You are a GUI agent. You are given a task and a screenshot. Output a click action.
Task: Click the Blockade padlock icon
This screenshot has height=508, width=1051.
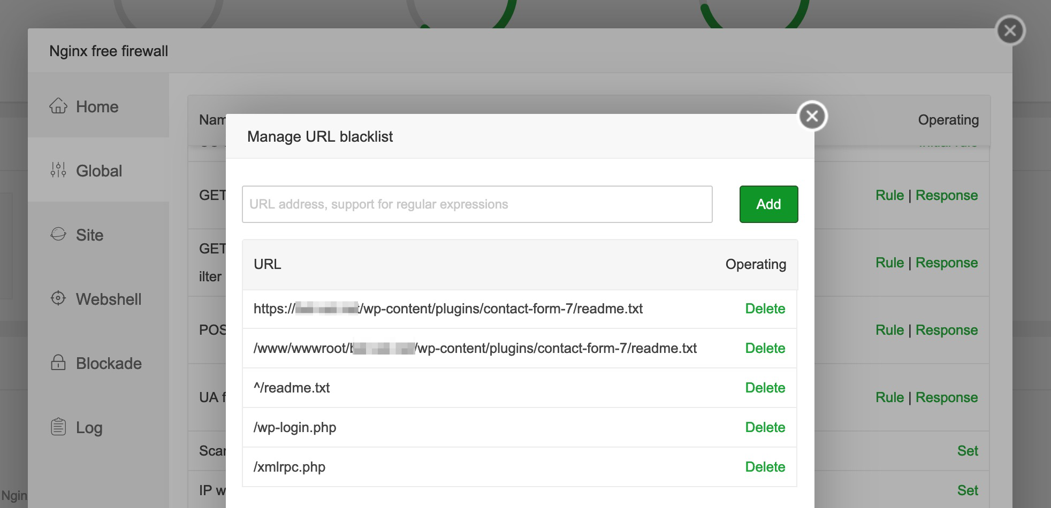(x=58, y=363)
